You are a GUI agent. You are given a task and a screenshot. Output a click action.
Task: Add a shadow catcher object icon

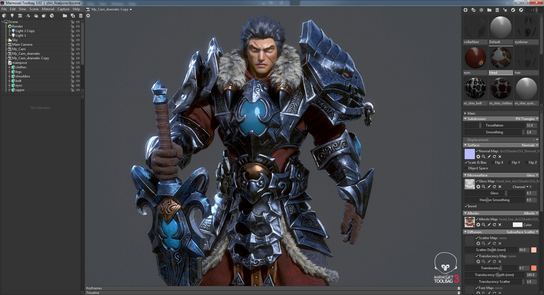point(28,16)
